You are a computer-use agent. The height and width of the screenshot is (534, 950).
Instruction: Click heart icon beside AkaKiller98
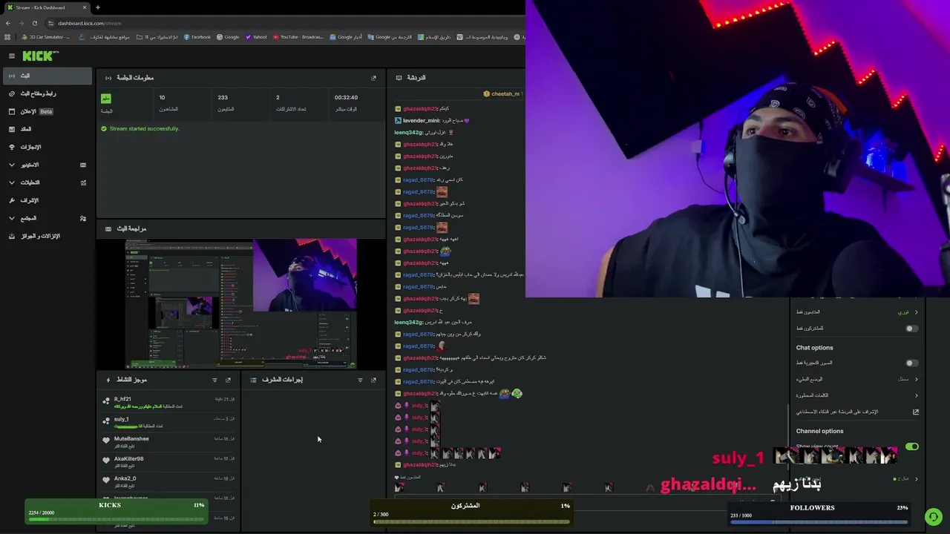point(106,460)
